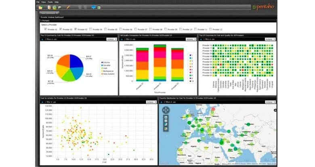Click the map pan navigation control
315x167 pixels.
tap(166, 110)
